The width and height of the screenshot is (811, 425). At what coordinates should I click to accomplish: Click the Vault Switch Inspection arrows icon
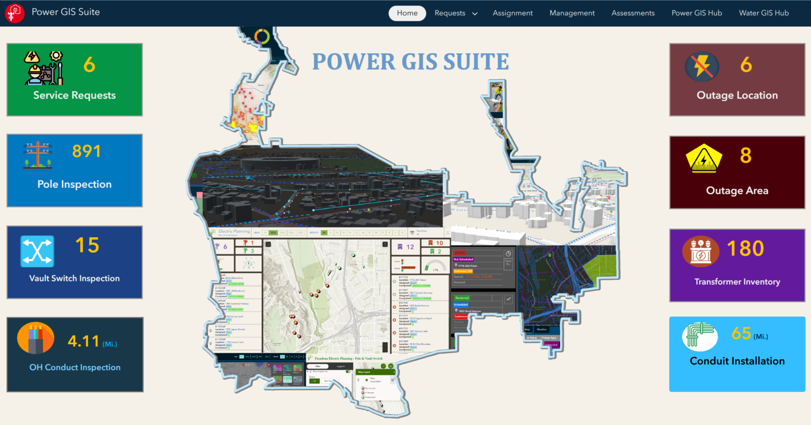(x=37, y=251)
